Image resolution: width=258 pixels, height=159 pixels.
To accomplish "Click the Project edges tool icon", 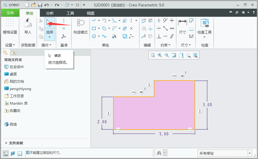I will [125, 36].
